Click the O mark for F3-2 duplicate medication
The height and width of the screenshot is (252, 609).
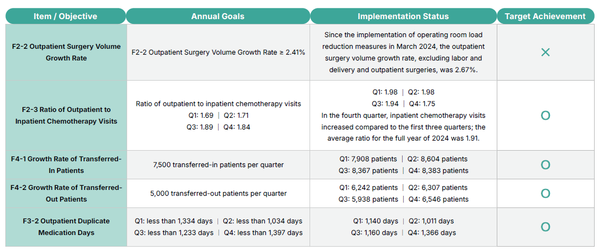(545, 227)
